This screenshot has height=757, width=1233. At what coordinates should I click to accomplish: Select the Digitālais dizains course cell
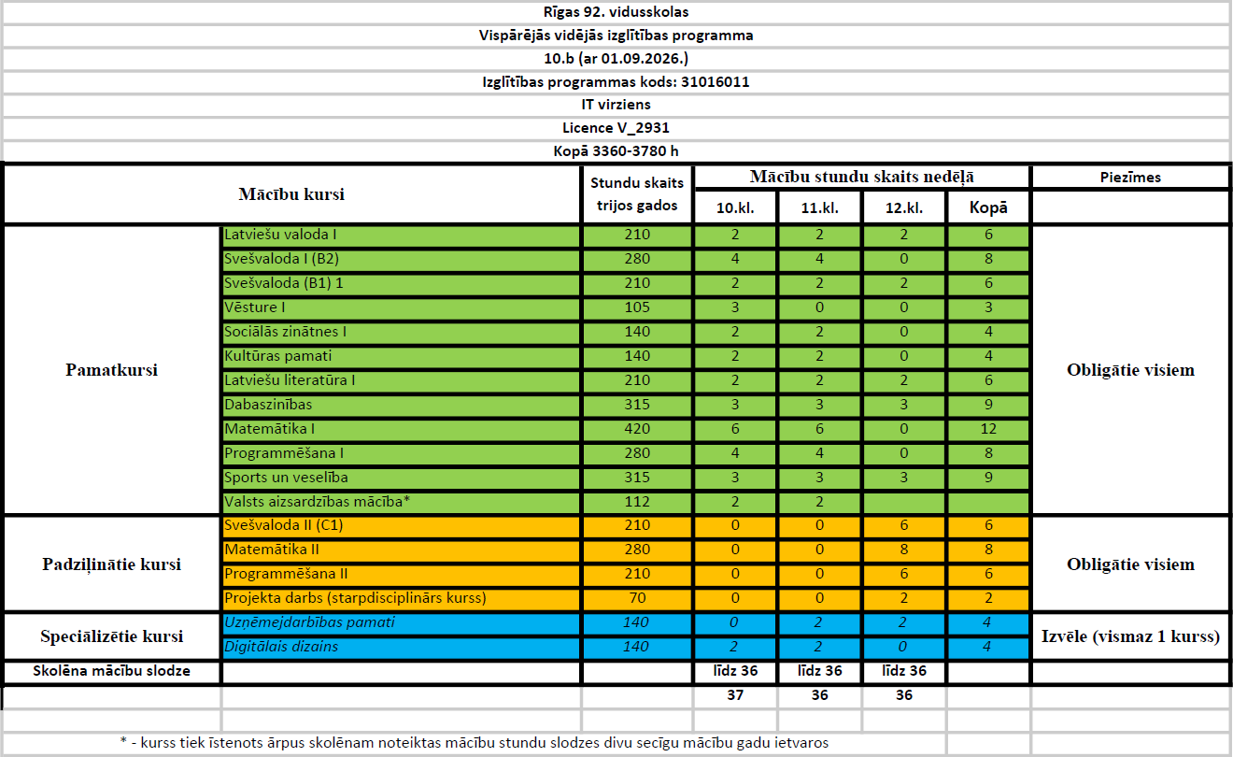401,647
